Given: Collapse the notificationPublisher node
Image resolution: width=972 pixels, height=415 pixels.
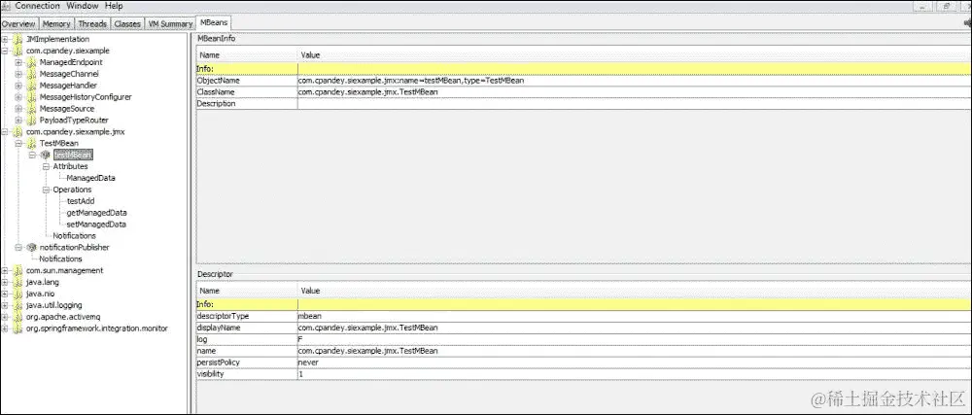Looking at the screenshot, I should click(x=18, y=247).
